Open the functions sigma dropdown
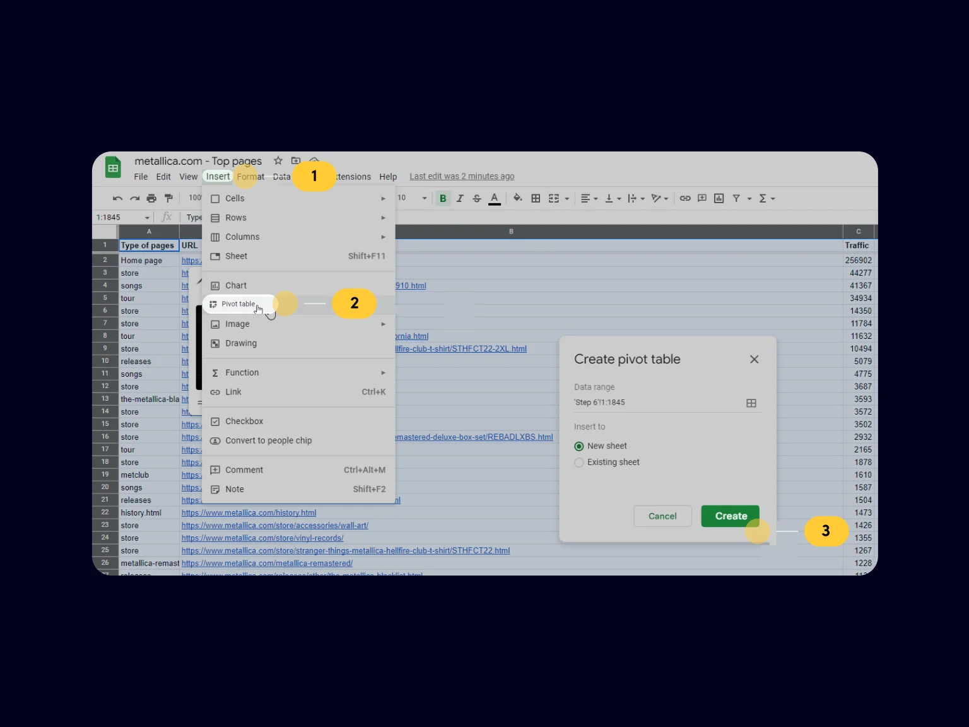 pyautogui.click(x=766, y=198)
